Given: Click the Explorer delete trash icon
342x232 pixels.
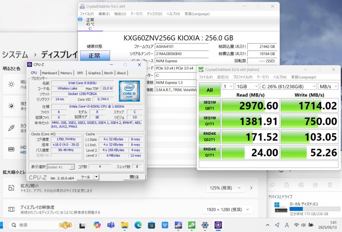Looking at the screenshot, I should [330, 185].
